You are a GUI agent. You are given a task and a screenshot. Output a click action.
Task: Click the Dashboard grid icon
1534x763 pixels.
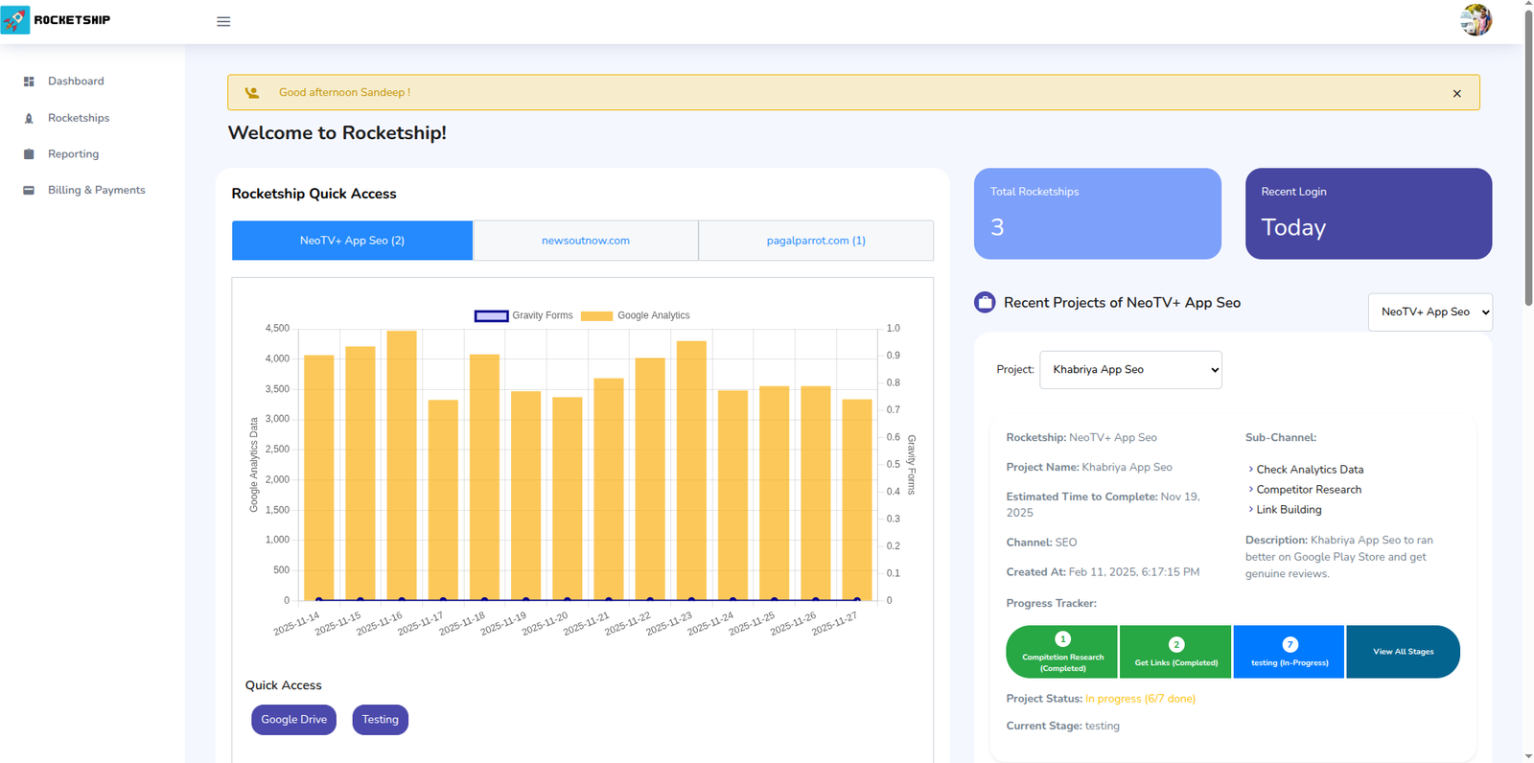[x=29, y=81]
